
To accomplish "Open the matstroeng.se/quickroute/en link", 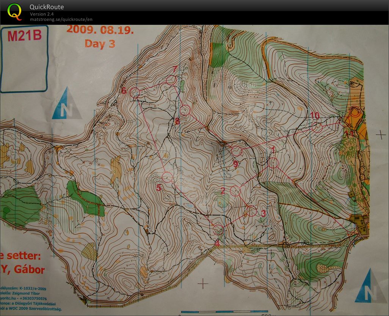I will [x=61, y=19].
